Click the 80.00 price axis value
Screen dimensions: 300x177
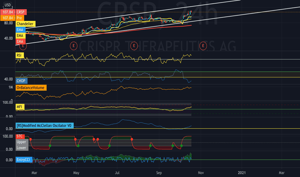coord(8,23)
